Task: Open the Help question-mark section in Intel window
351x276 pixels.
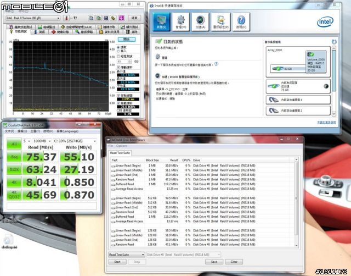Action: [x=241, y=22]
